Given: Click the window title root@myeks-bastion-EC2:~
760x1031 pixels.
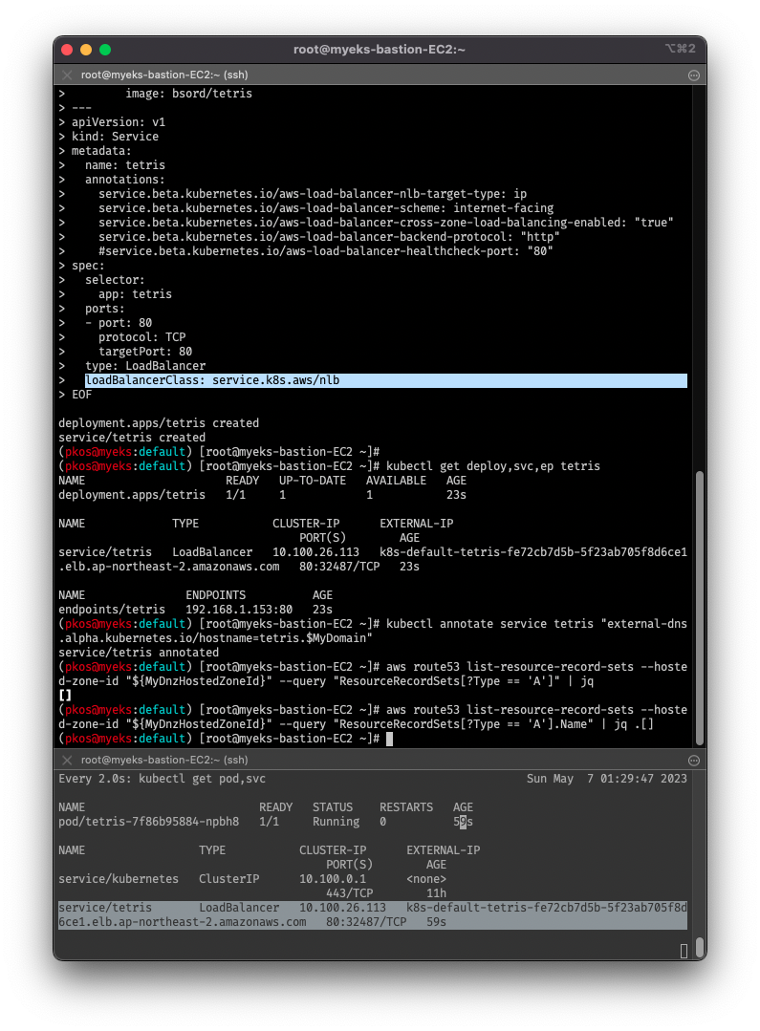Looking at the screenshot, I should (x=379, y=50).
